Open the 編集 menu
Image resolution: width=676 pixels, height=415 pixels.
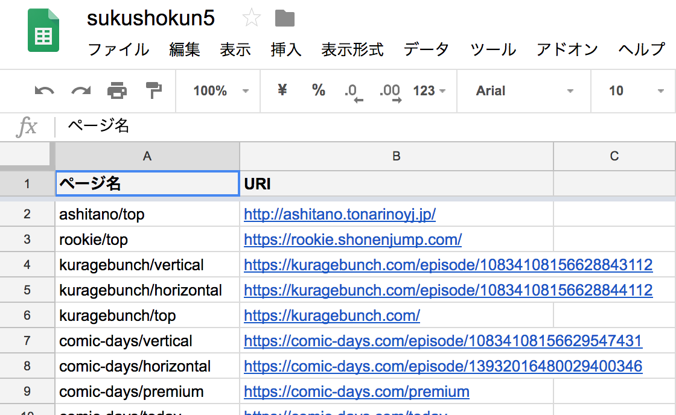pyautogui.click(x=185, y=49)
